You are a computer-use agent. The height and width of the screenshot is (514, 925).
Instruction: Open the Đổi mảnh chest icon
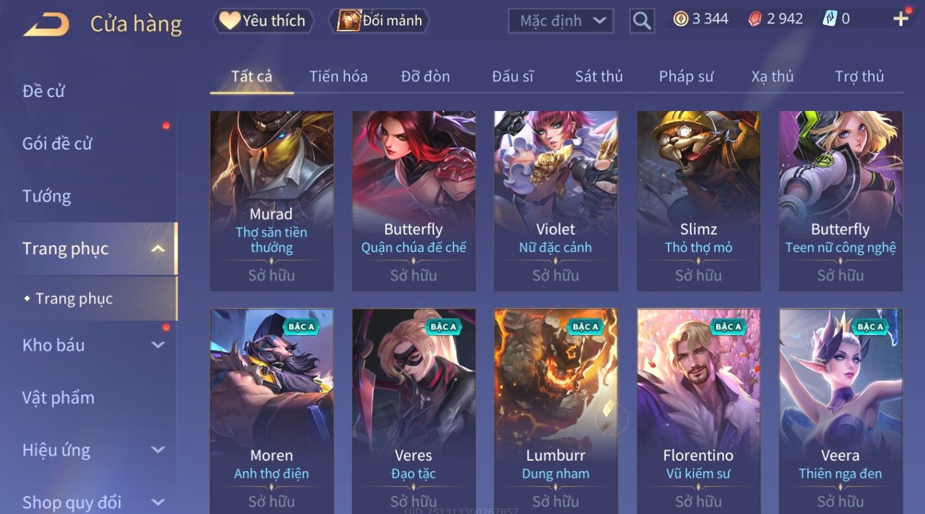[x=348, y=21]
